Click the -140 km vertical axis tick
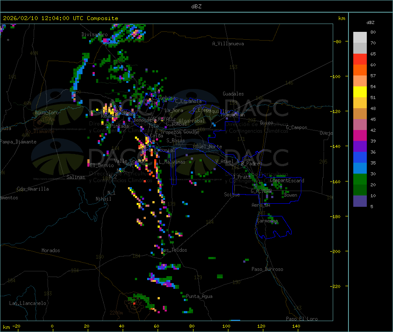 tap(336, 146)
